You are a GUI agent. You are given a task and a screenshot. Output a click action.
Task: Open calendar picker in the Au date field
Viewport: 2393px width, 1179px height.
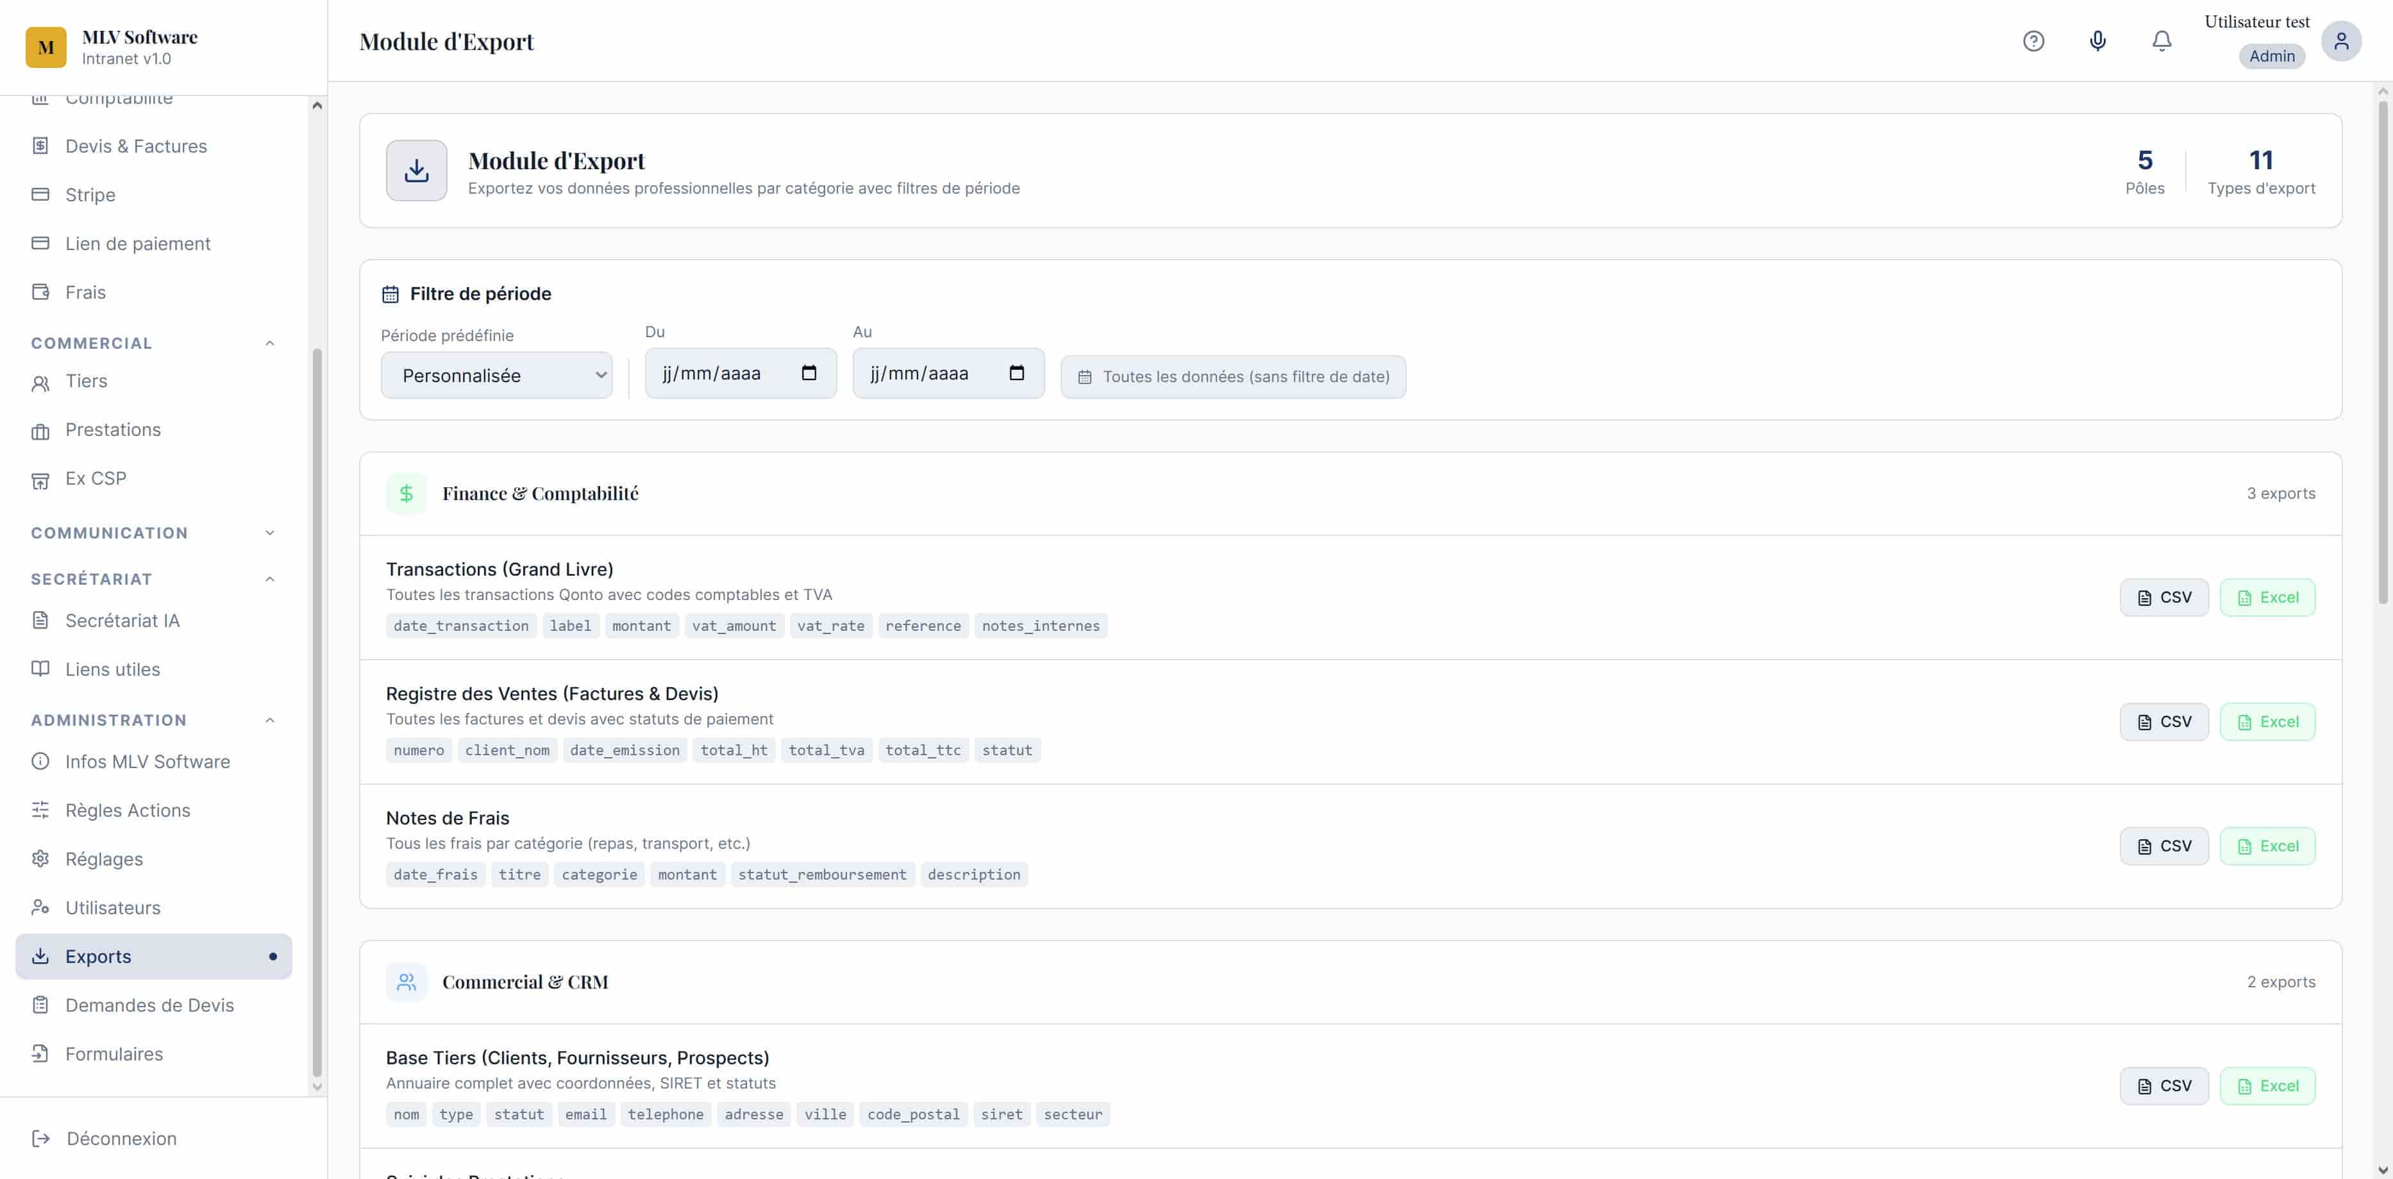point(1017,372)
